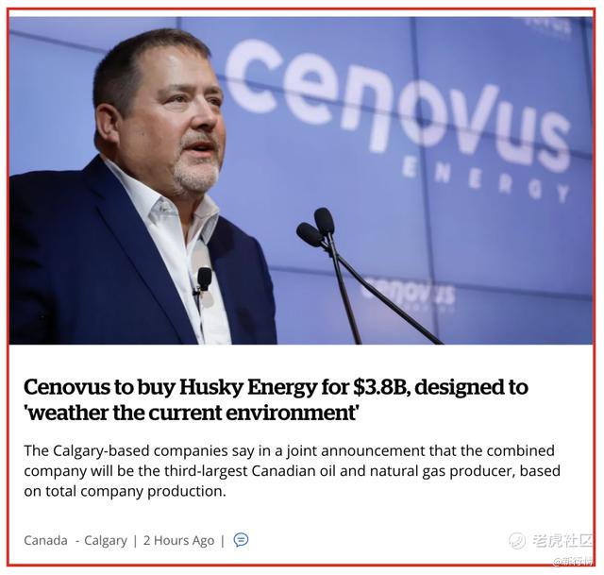604x575 pixels.
Task: Click the 2 Hours Ago timestamp
Action: click(x=178, y=540)
